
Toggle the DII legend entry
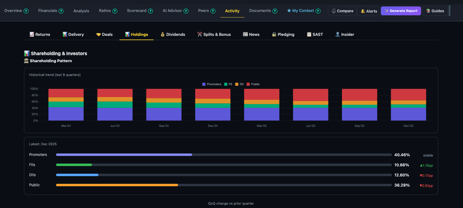[x=239, y=84]
